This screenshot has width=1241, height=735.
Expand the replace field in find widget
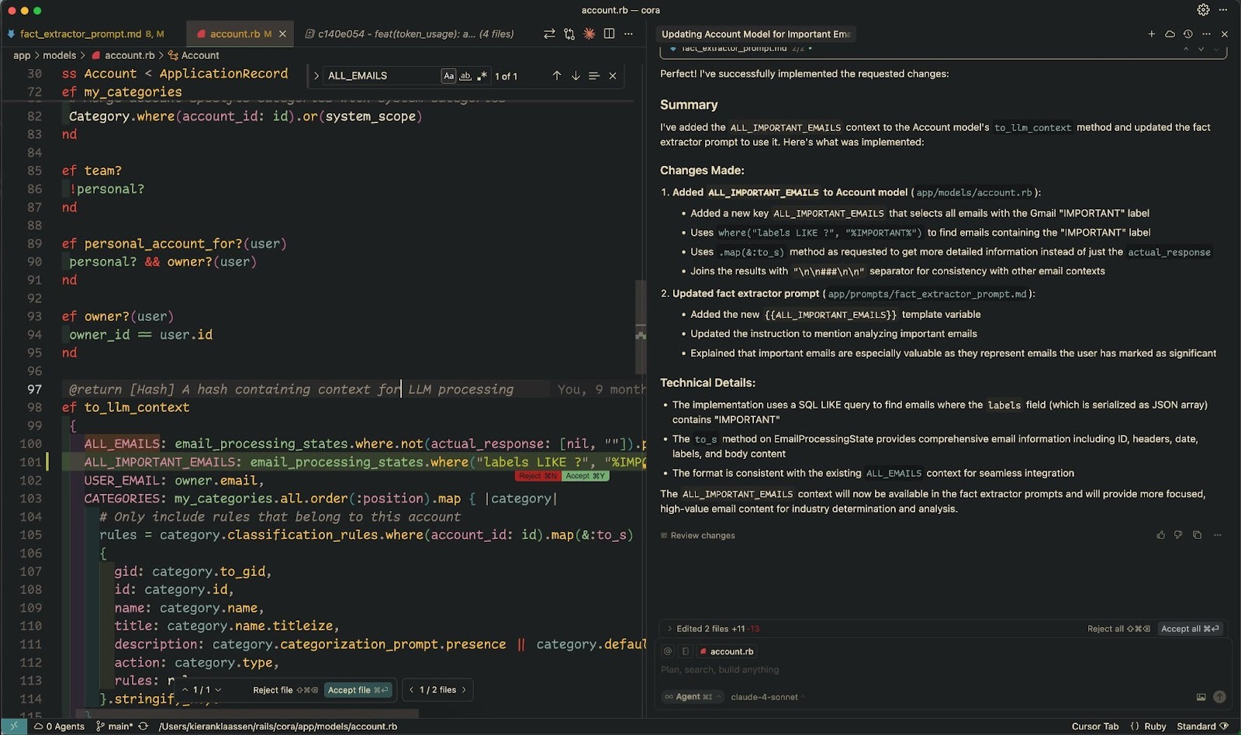(316, 76)
